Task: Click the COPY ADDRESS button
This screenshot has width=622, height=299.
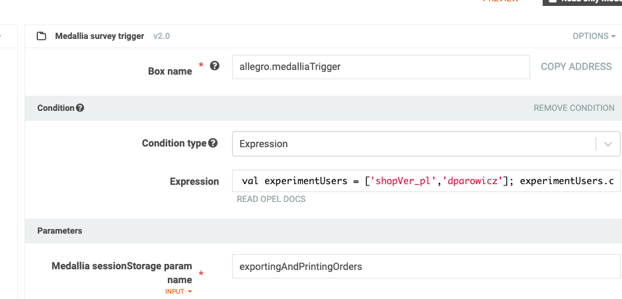Action: coord(576,67)
